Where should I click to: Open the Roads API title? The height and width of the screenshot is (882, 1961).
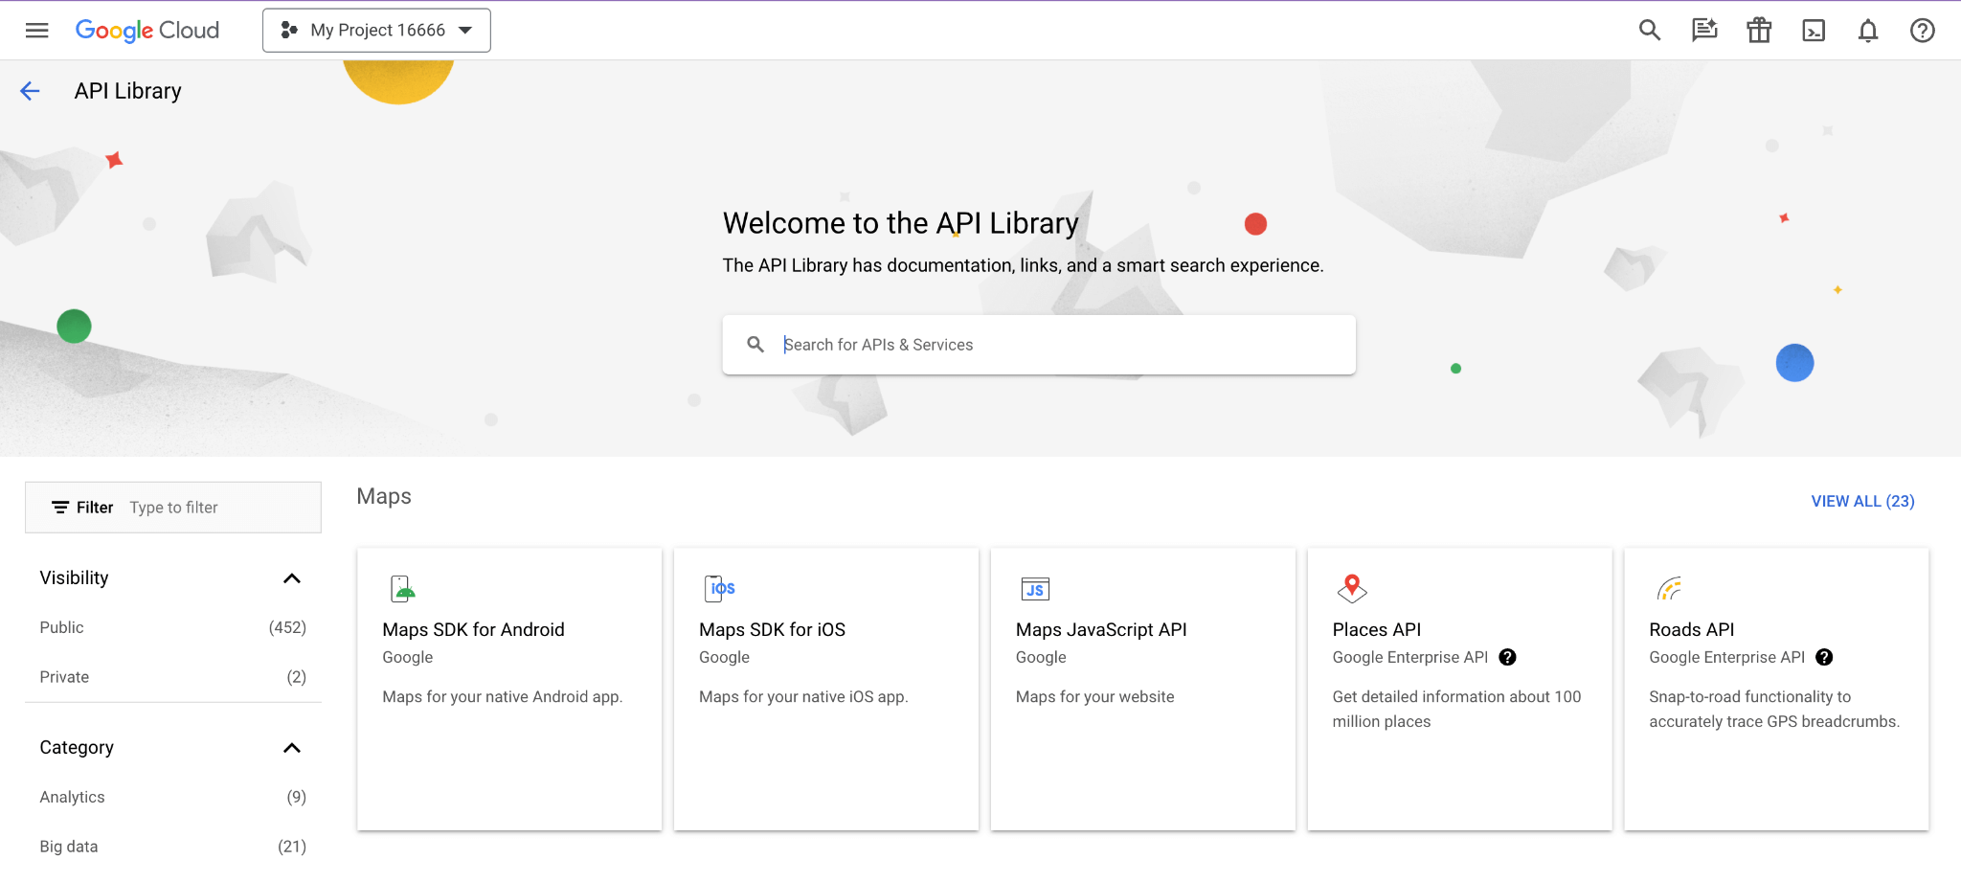tap(1691, 630)
